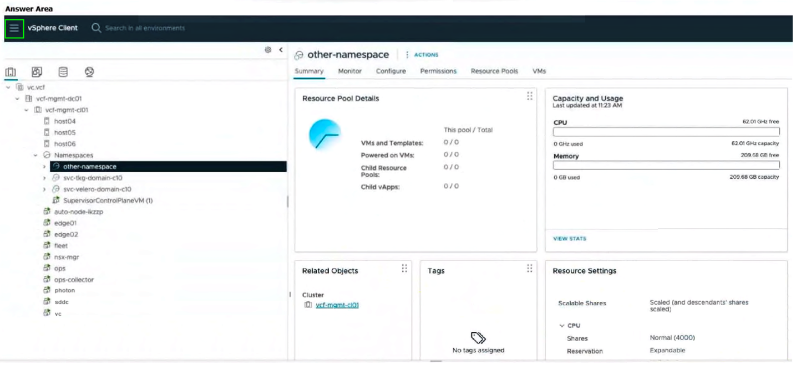796x365 pixels.
Task: Collapse the Namespaces tree node
Action: point(36,156)
